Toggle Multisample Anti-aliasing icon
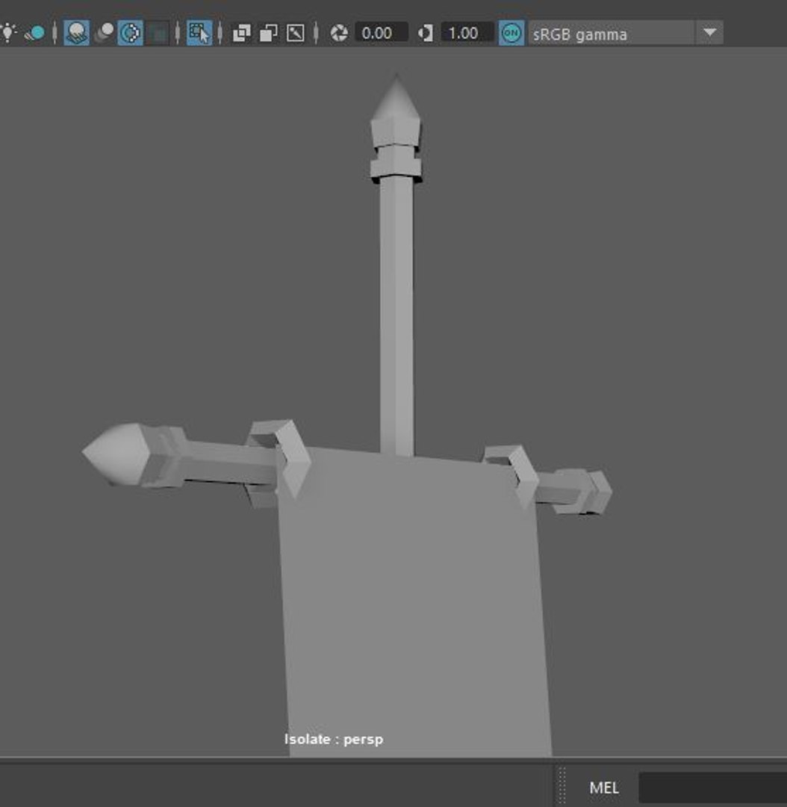787x807 pixels. tap(131, 33)
